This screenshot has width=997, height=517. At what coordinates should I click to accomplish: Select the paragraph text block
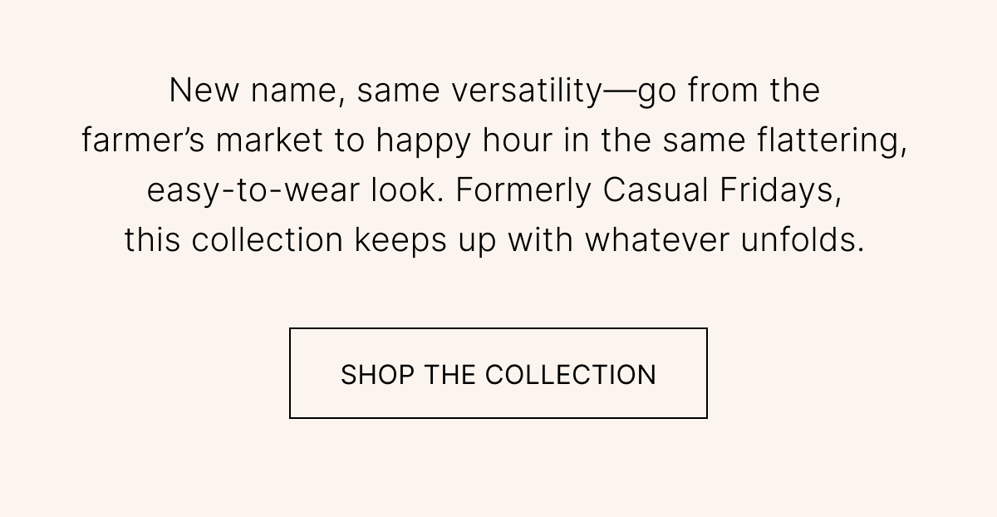pyautogui.click(x=498, y=165)
